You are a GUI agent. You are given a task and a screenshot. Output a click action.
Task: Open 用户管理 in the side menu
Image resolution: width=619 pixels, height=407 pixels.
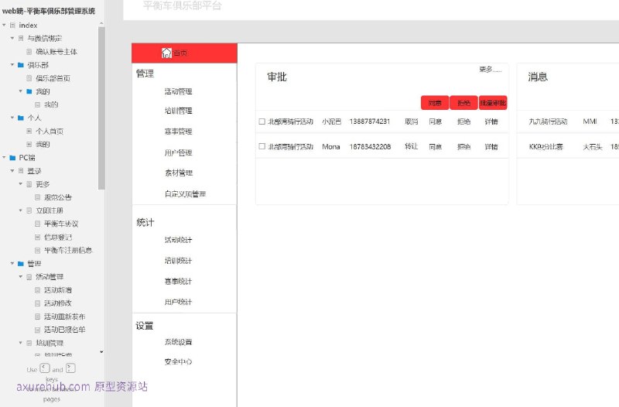coord(179,152)
